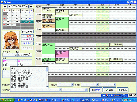Open the Start menu on taskbar

[7, 100]
